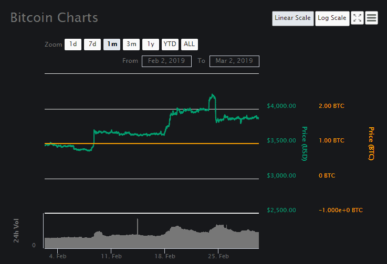Image resolution: width=387 pixels, height=264 pixels.
Task: Click the Price (BTC) axis title
Action: pyautogui.click(x=371, y=144)
